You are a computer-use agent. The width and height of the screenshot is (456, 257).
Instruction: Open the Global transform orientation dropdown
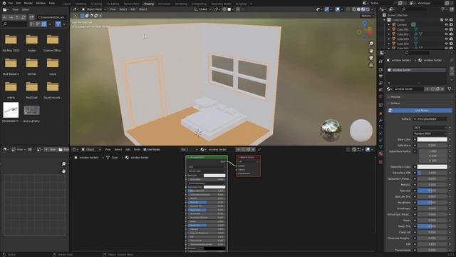point(202,9)
